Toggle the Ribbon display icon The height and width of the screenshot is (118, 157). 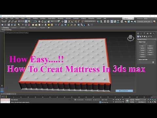tap(112, 22)
